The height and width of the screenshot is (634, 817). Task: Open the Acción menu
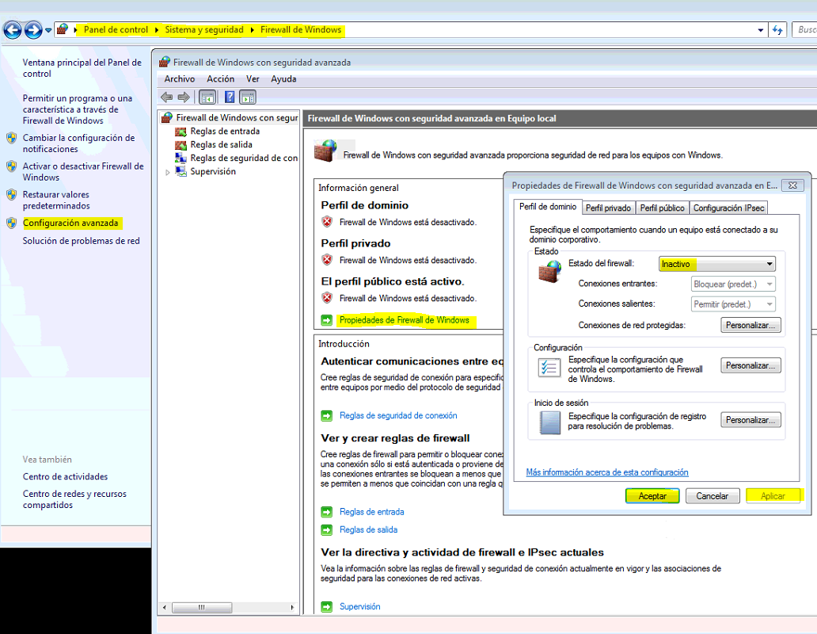coord(220,78)
